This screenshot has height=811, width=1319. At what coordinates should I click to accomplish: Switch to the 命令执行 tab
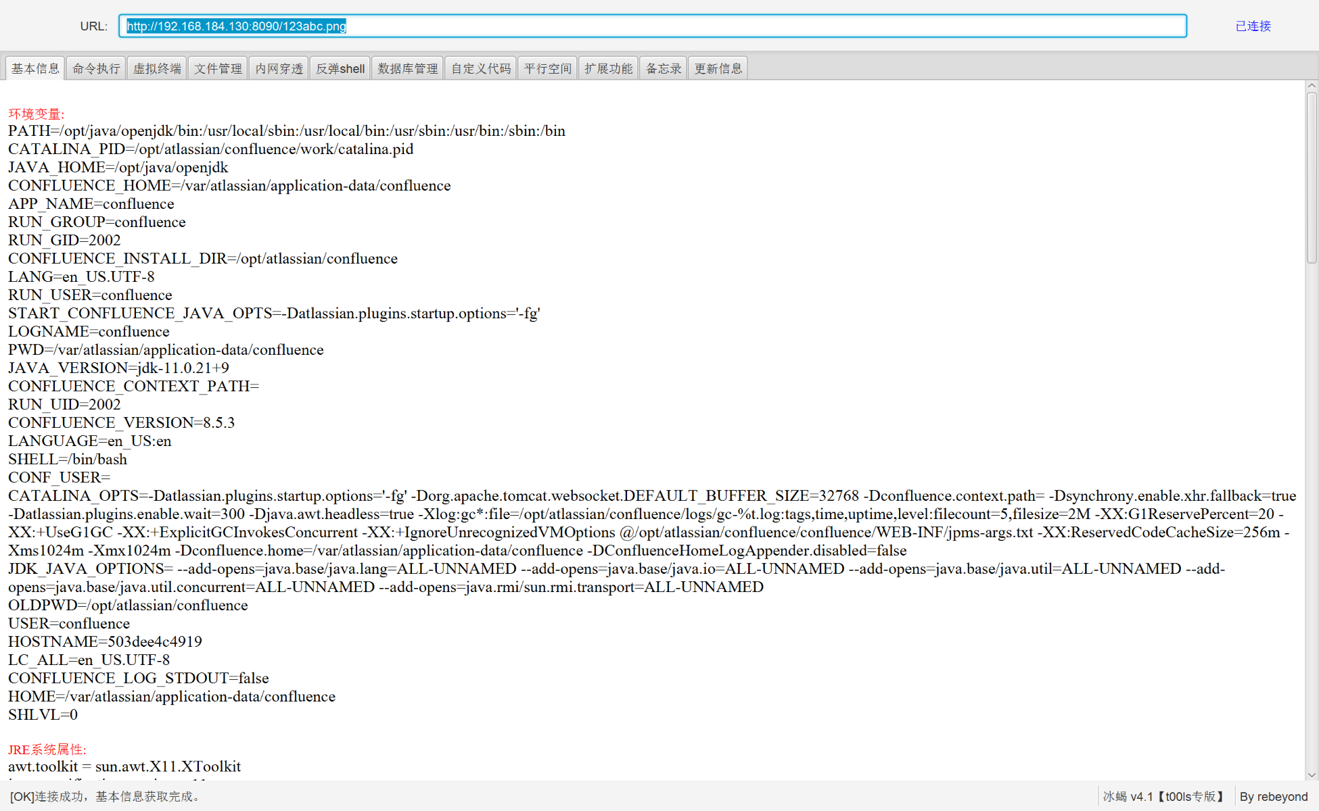tap(96, 68)
